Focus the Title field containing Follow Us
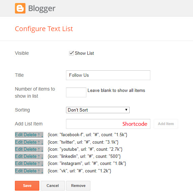193x193 pixels. [108, 75]
